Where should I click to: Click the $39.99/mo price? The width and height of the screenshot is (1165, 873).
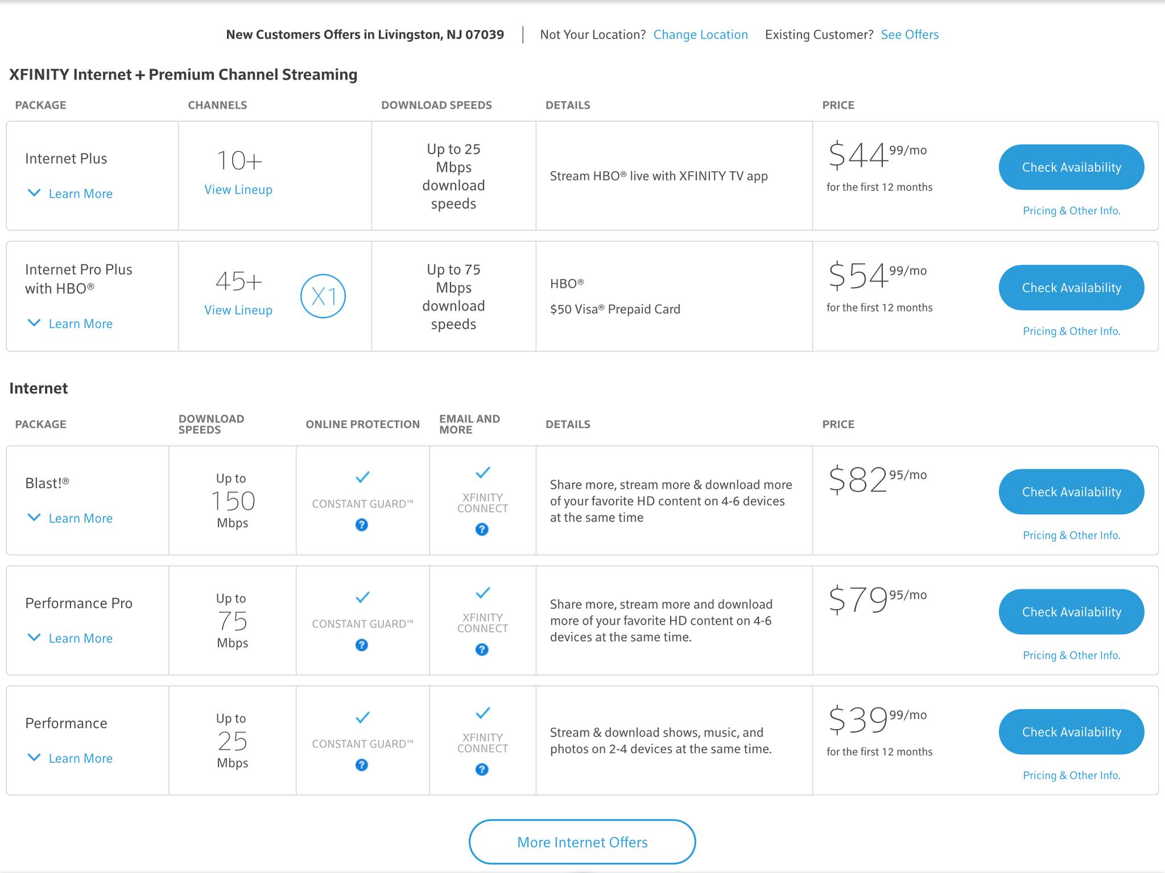click(877, 720)
